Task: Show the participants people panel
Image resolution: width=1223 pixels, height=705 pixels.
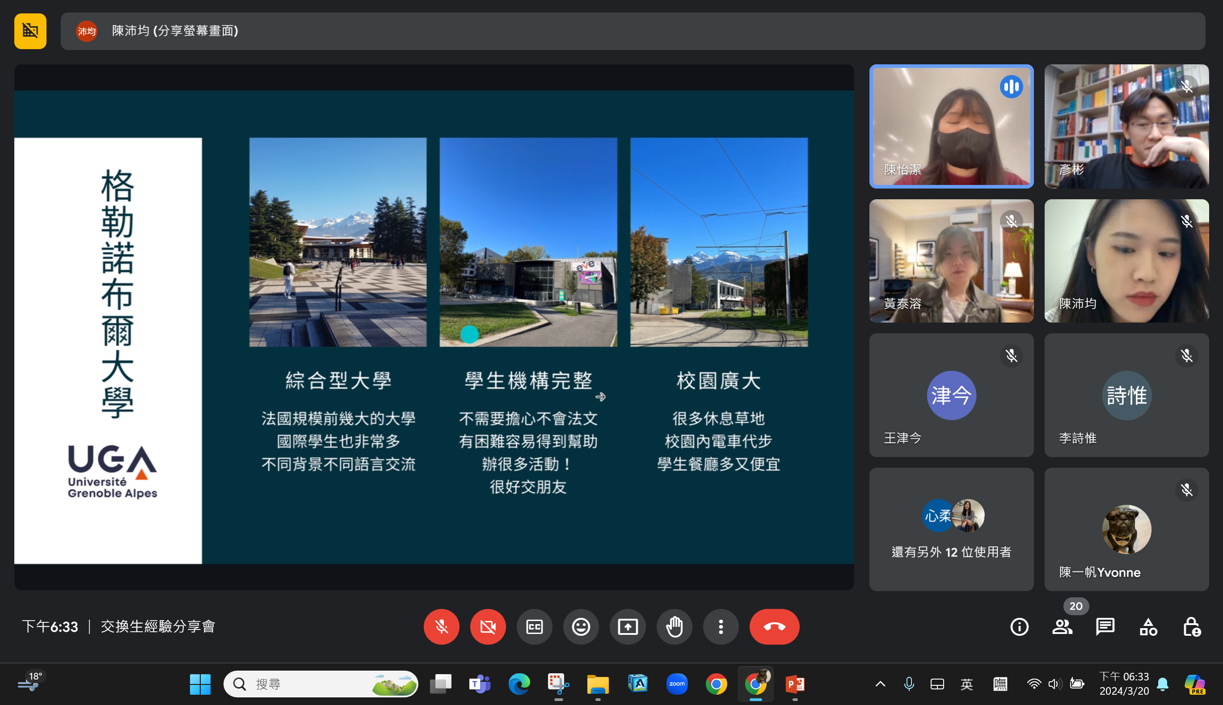Action: pyautogui.click(x=1062, y=627)
